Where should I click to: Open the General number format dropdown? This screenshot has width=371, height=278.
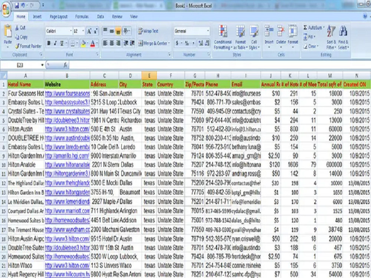208,31
